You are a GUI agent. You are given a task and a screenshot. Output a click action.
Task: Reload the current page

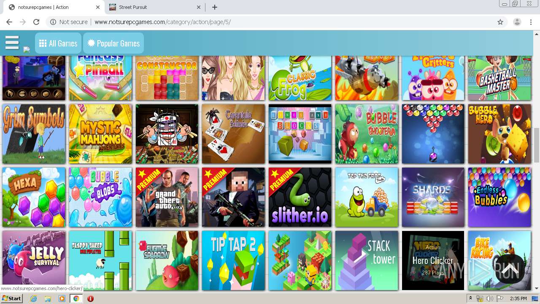36,22
